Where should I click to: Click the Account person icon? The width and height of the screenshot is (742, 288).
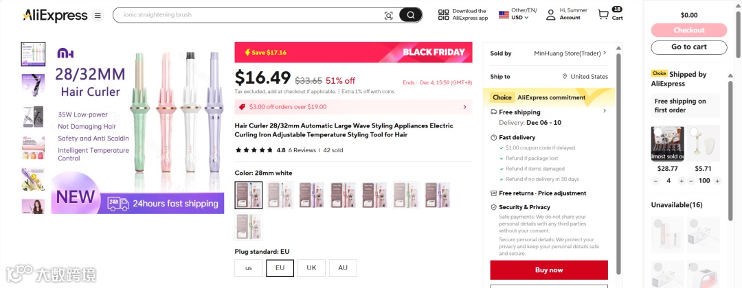[x=550, y=14]
